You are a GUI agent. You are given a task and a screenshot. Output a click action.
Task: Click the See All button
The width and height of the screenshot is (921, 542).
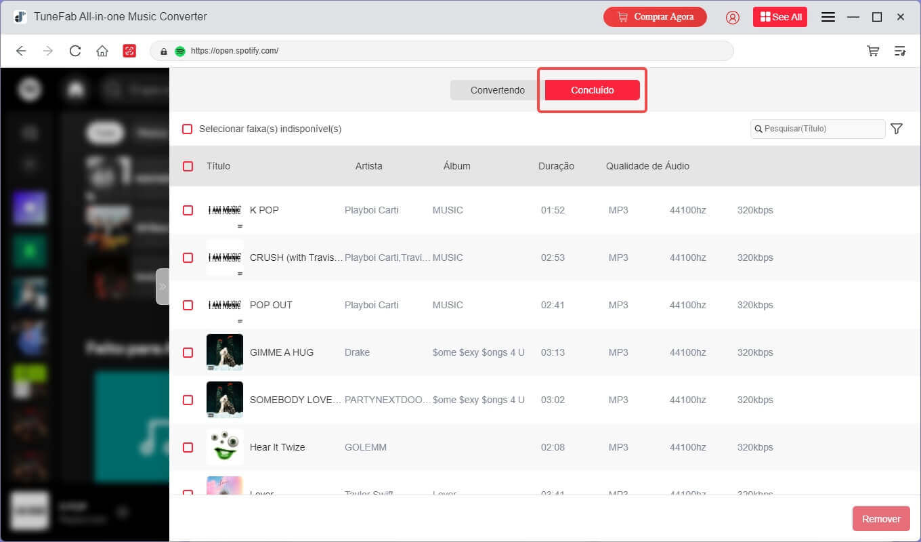pyautogui.click(x=780, y=17)
